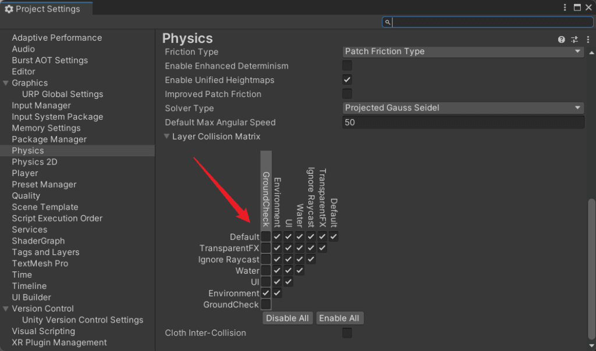Toggle Improved Patch Friction checkbox
This screenshot has height=351, width=596.
pos(347,94)
